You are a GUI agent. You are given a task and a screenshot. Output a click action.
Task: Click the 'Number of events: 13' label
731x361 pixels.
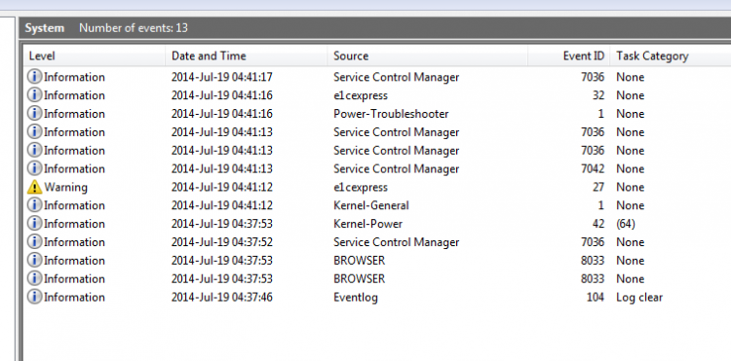click(x=134, y=28)
